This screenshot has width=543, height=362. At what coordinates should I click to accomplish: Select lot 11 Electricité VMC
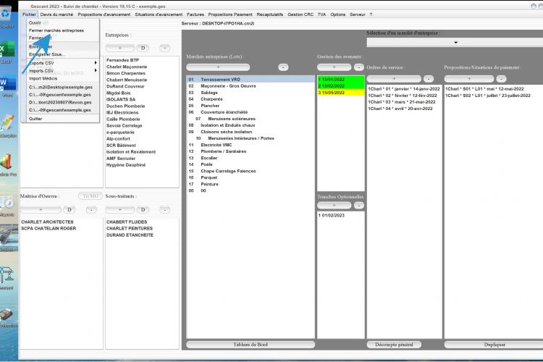click(251, 145)
